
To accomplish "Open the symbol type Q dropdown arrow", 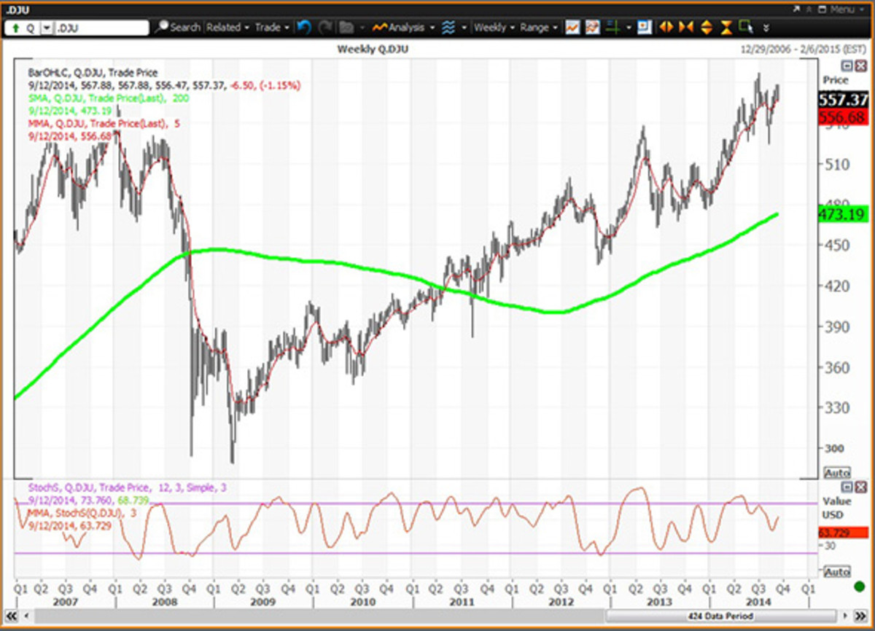I will [x=47, y=28].
